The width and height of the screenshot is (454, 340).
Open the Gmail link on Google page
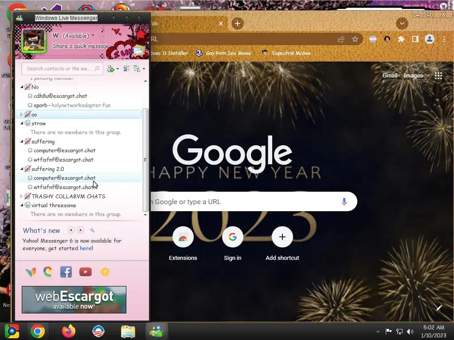pyautogui.click(x=390, y=75)
